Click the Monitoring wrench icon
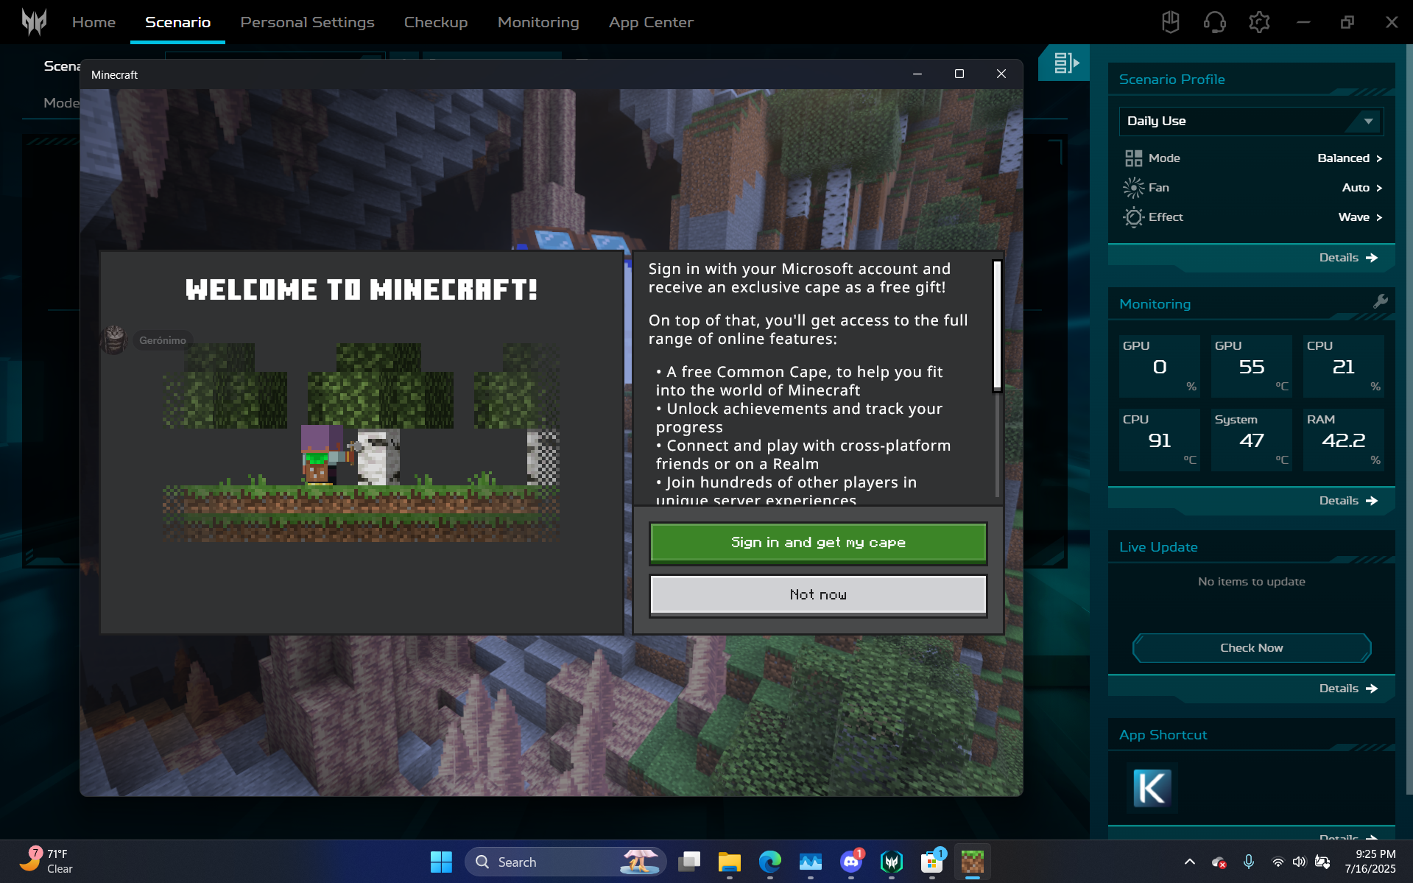 pos(1380,301)
